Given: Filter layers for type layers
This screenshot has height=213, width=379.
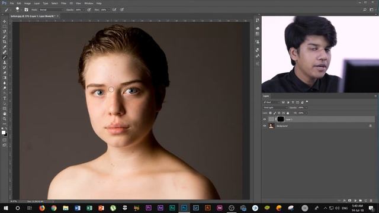Looking at the screenshot, I should coord(293,102).
